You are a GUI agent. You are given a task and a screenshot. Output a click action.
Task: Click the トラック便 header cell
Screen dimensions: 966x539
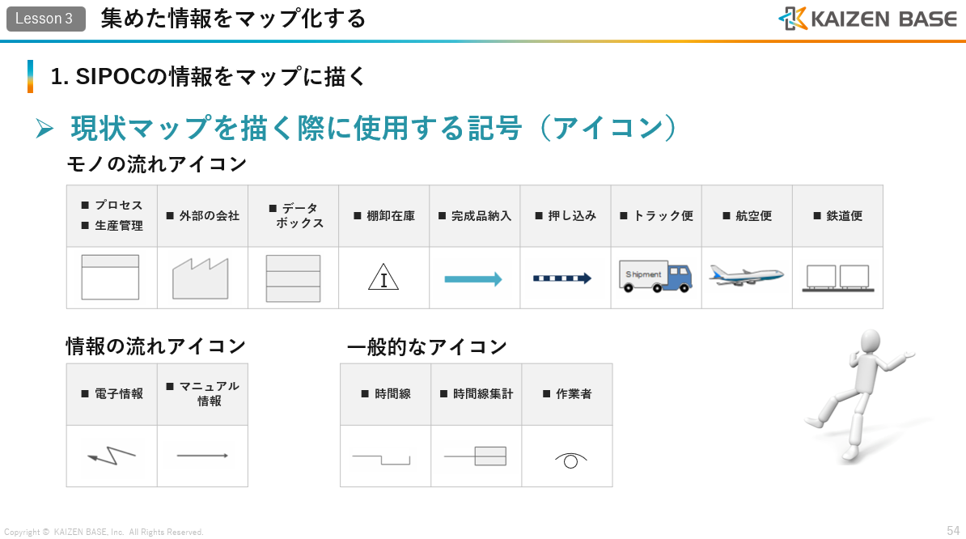[656, 216]
